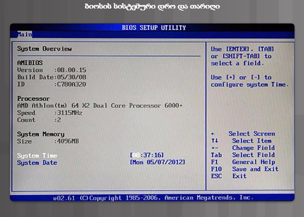
Task: Click the System Time value field
Action: [x=147, y=155]
